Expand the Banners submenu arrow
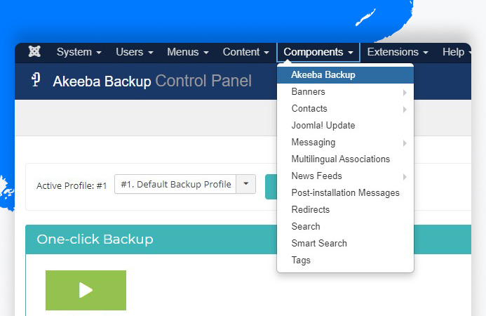Image resolution: width=486 pixels, height=316 pixels. 405,93
